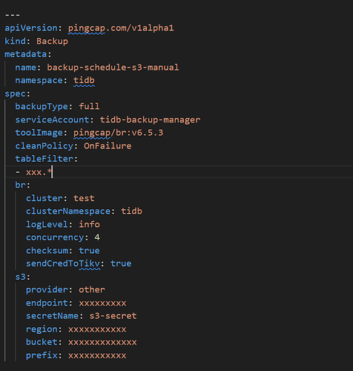Click the backup-schedule-s3-manual name value
353x371 pixels.
(x=113, y=68)
